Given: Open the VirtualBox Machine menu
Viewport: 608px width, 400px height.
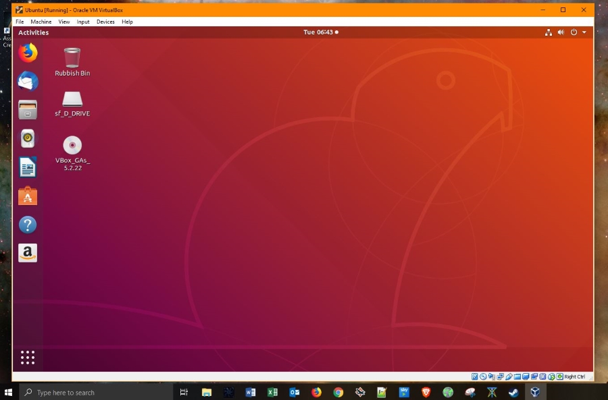Looking at the screenshot, I should pos(41,22).
